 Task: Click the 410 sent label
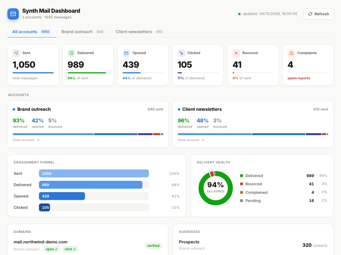coord(321,109)
